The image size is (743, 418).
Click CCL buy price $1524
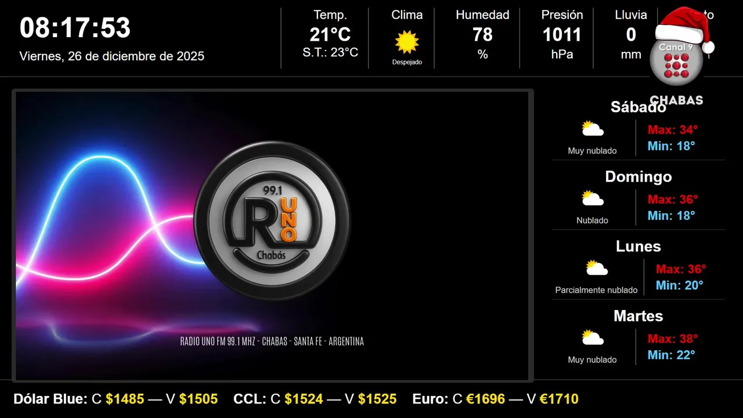point(304,399)
